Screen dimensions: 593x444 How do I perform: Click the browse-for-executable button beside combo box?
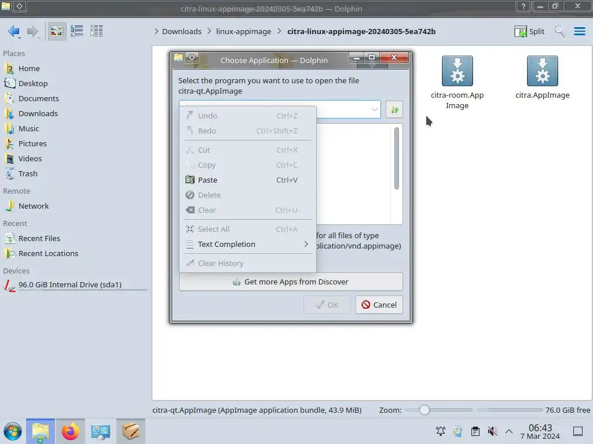click(394, 109)
